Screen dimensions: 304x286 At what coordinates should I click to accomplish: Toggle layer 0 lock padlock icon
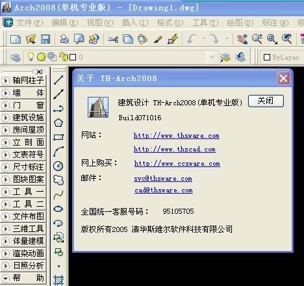[x=63, y=57]
